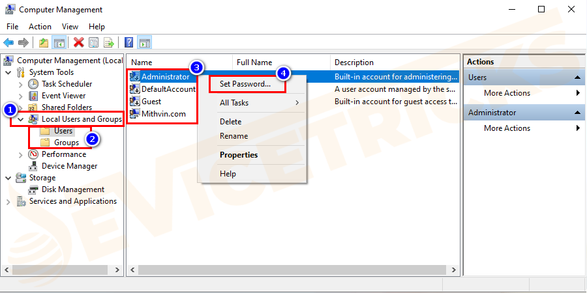Expand the Task Scheduler node
Screen dimensions: 587x293
21,85
